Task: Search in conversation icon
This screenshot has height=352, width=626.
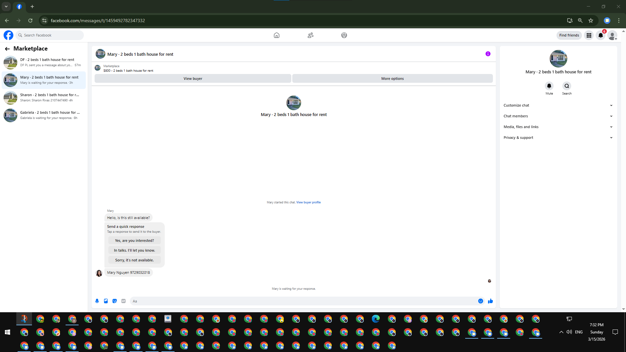Action: coord(567,86)
